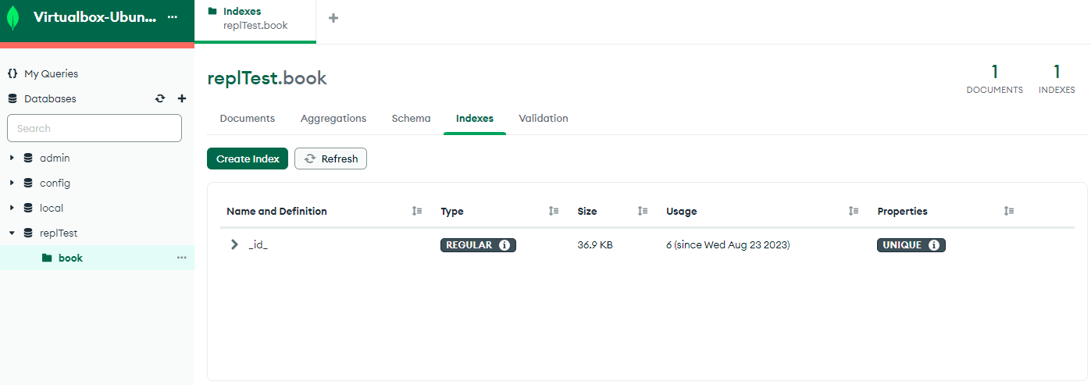
Task: Expand the admin database tree node
Action: click(12, 158)
